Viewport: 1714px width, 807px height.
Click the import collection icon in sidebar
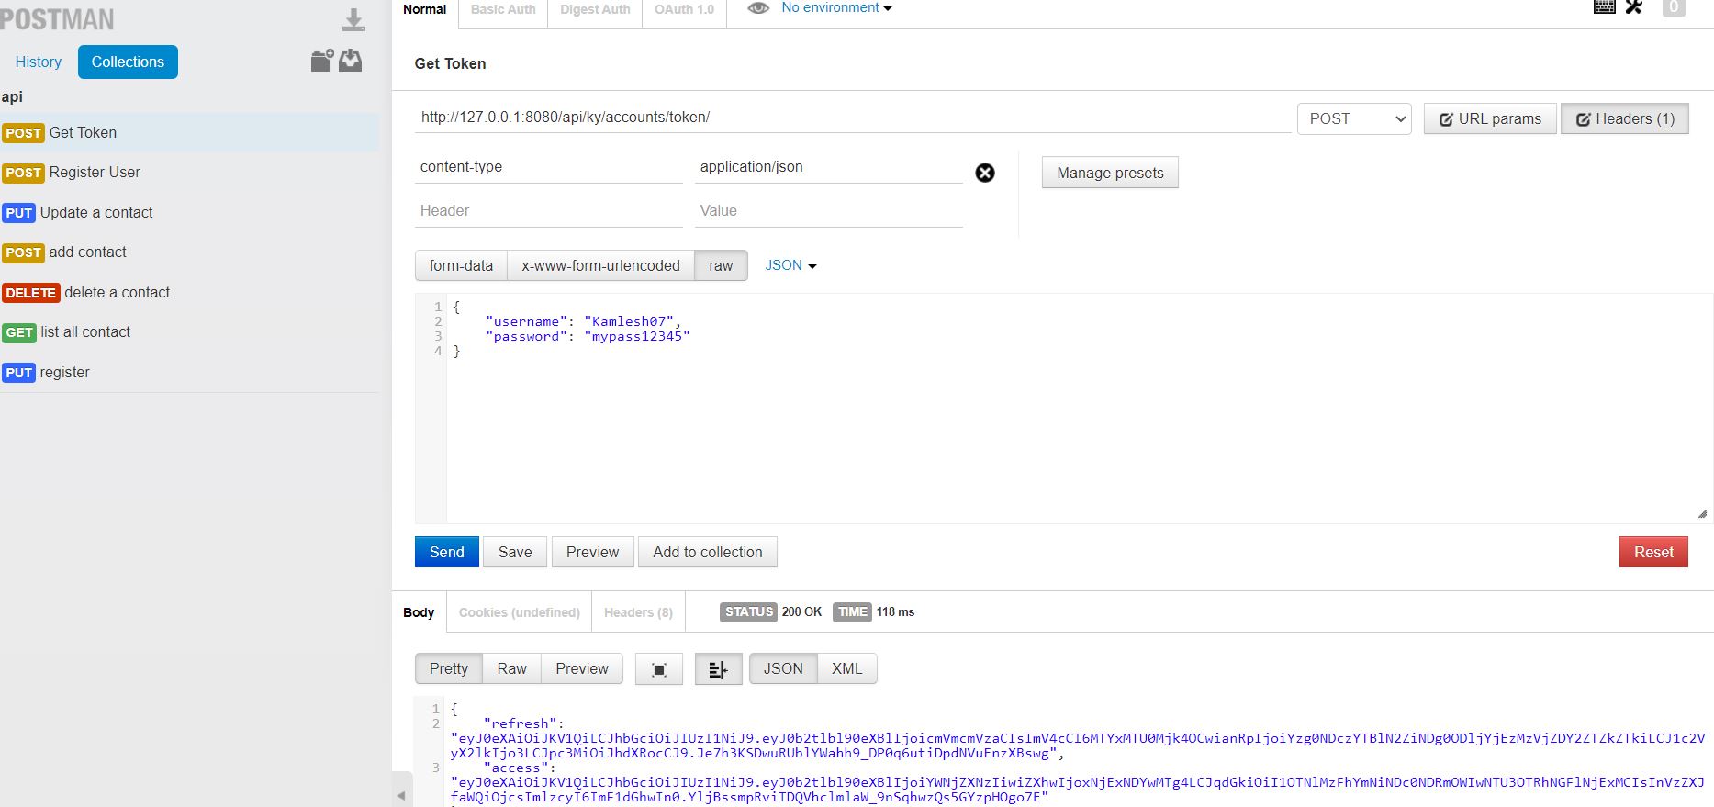click(350, 61)
